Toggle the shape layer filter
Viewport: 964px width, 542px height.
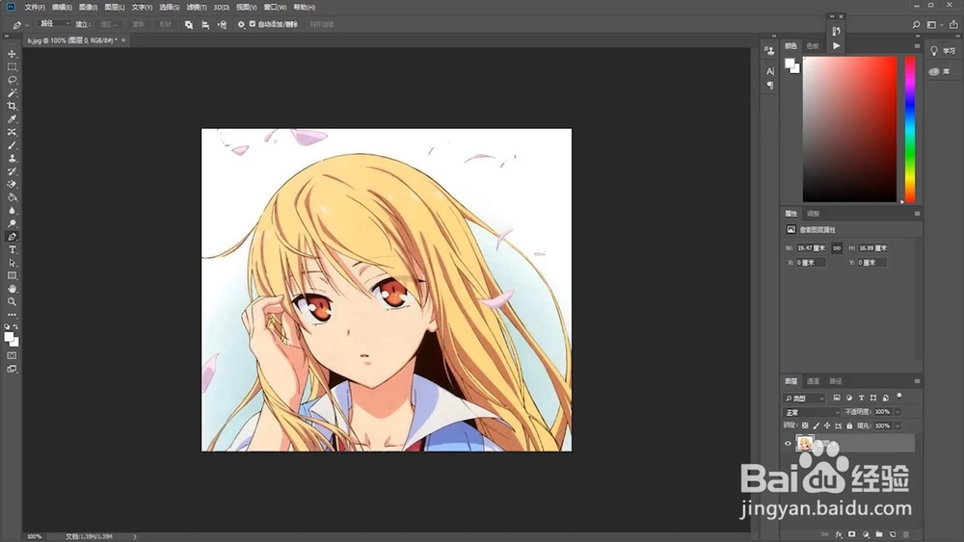[x=873, y=398]
